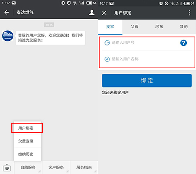Tap the user name field icon

click(107, 59)
